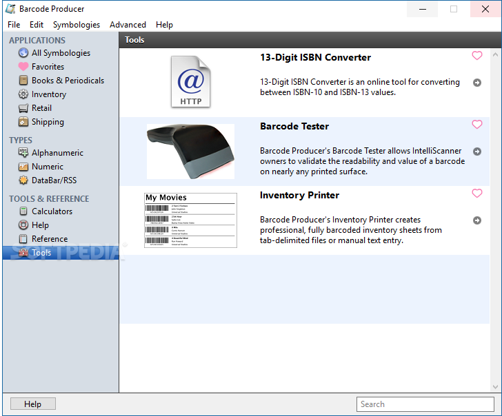This screenshot has width=502, height=416.
Task: Click the Search input field
Action: (425, 404)
